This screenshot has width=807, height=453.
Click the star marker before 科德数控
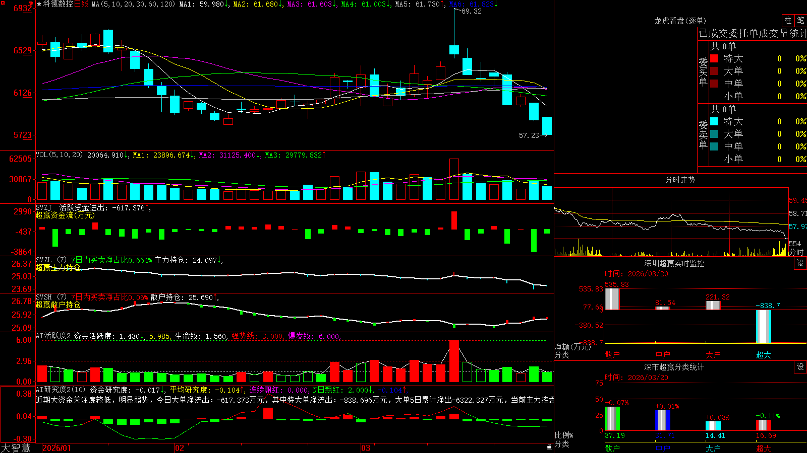(x=39, y=4)
